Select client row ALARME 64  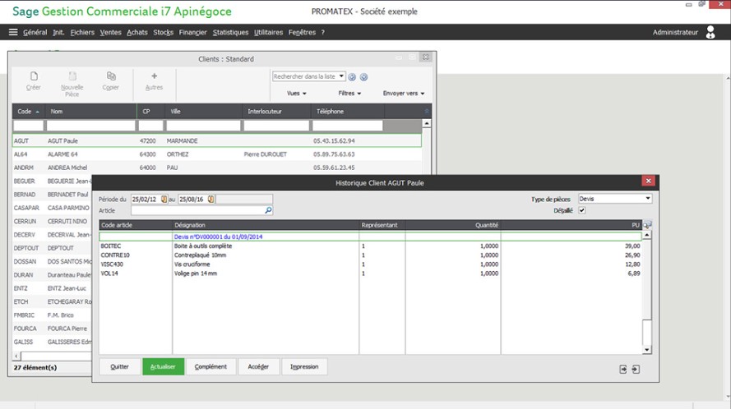217,154
